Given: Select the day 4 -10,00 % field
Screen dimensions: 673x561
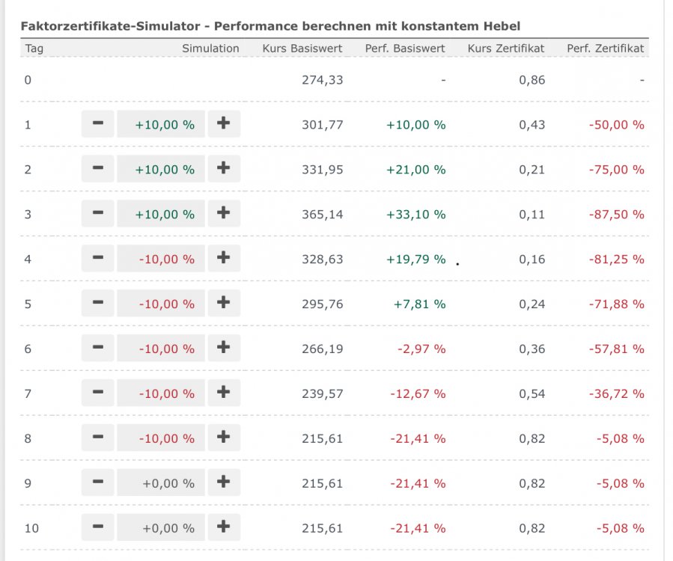Looking at the screenshot, I should pos(161,259).
